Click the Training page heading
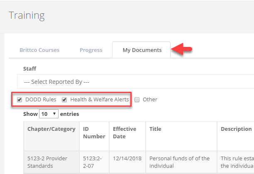The width and height of the screenshot is (254, 174). [x=27, y=16]
